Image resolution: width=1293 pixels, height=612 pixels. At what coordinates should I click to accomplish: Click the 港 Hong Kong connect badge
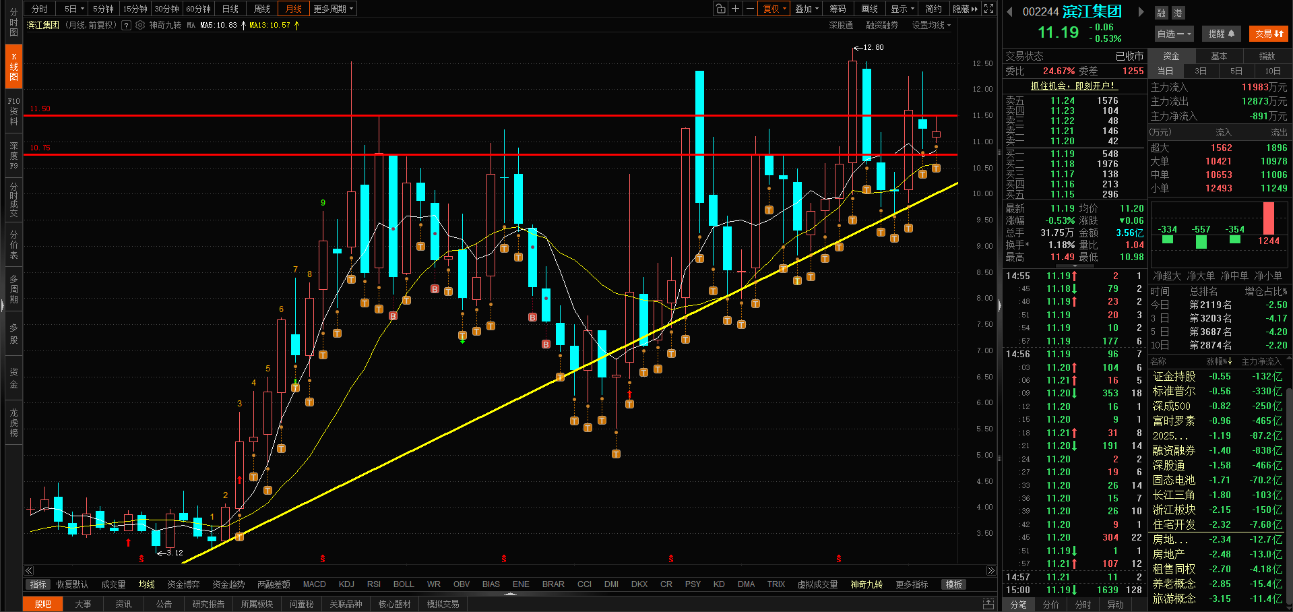coord(1178,13)
